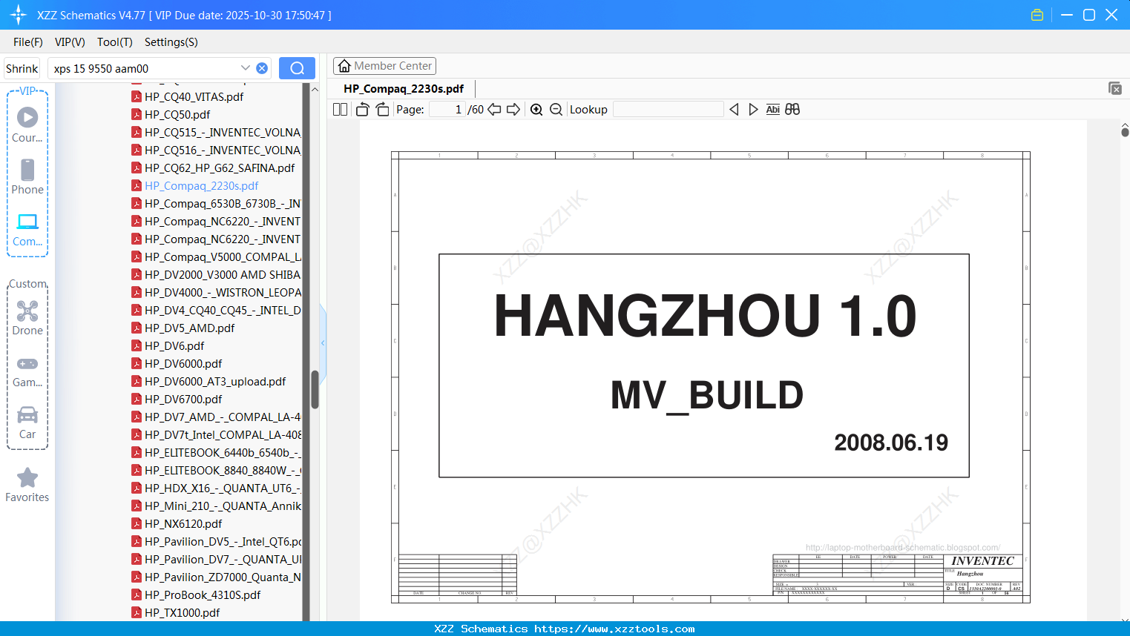Viewport: 1130px width, 636px height.
Task: Open HP_DV2000_V3000 AMD SHIBA file
Action: click(x=216, y=274)
